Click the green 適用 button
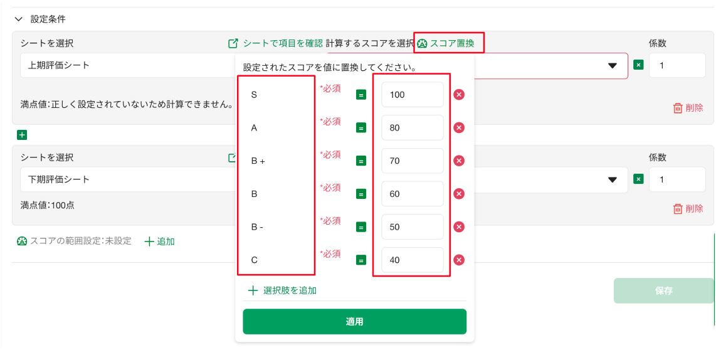The image size is (716, 352). (354, 321)
